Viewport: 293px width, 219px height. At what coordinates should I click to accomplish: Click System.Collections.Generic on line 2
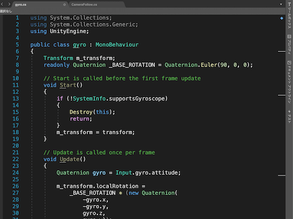click(93, 25)
